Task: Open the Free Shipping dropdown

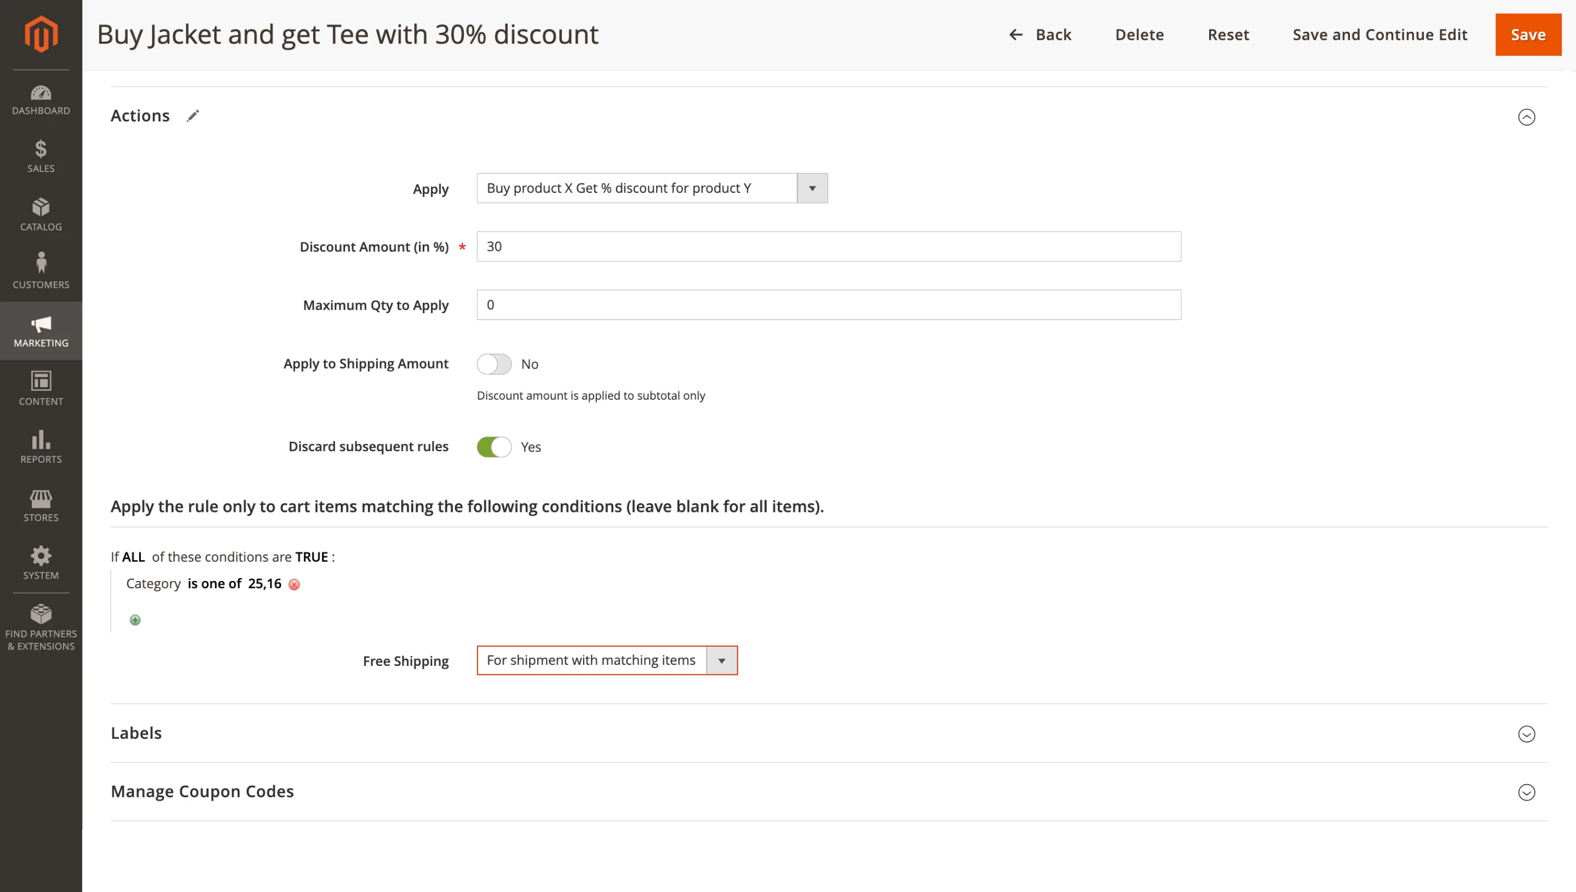Action: point(606,660)
